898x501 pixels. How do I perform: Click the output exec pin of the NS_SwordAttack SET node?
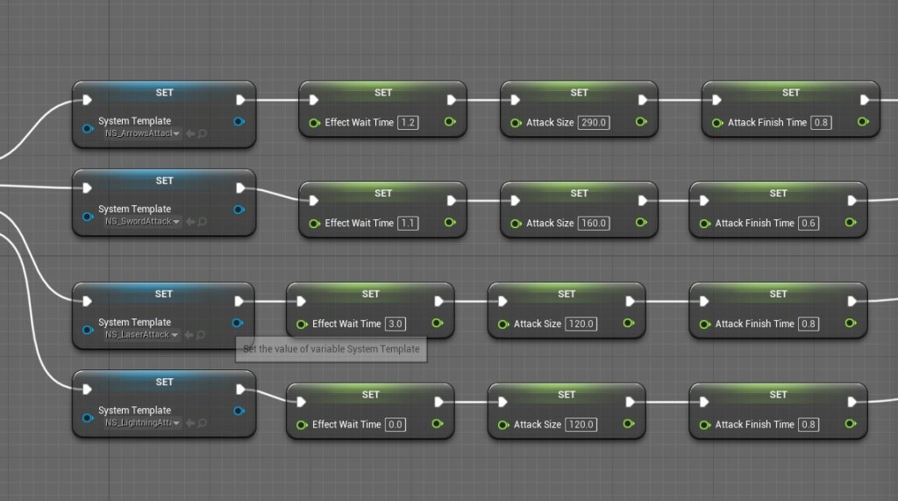[241, 188]
